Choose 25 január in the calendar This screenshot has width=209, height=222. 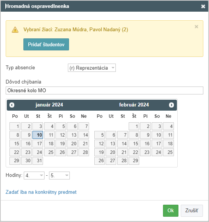(x=49, y=152)
